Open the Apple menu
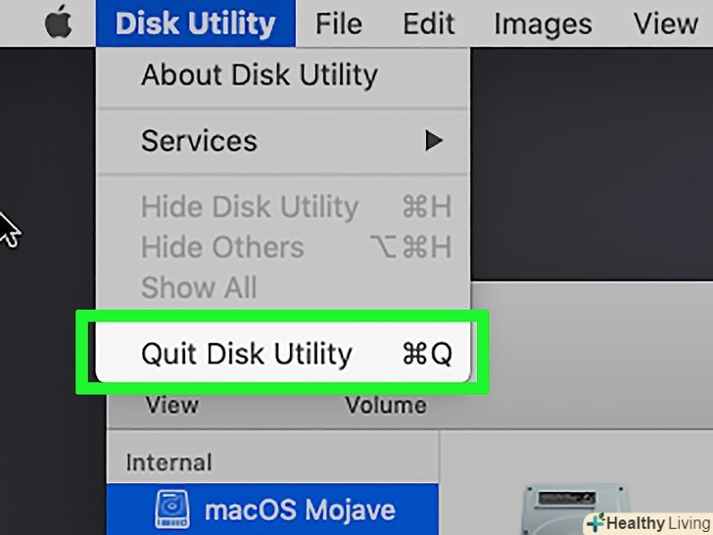713x535 pixels. point(59,24)
